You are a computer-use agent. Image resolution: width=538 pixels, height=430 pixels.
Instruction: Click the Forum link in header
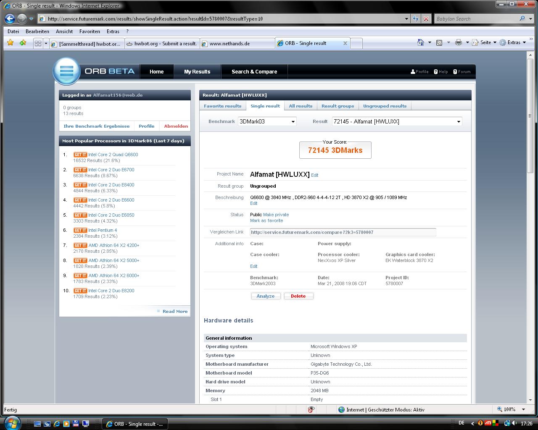pyautogui.click(x=462, y=71)
